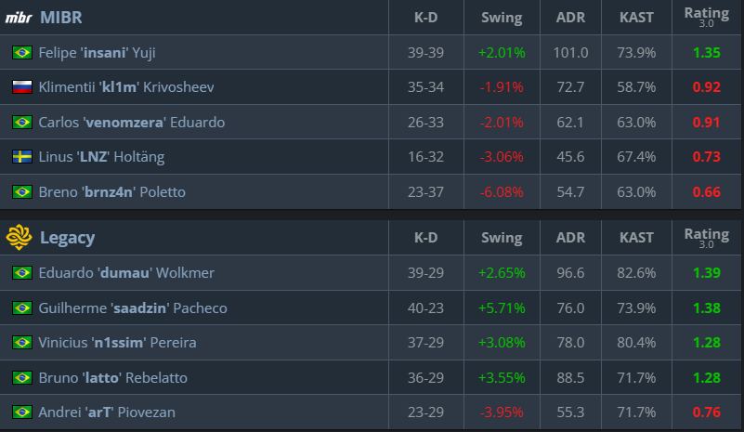Click the Swedish flag beside LNZ
The width and height of the screenshot is (744, 432).
(21, 157)
